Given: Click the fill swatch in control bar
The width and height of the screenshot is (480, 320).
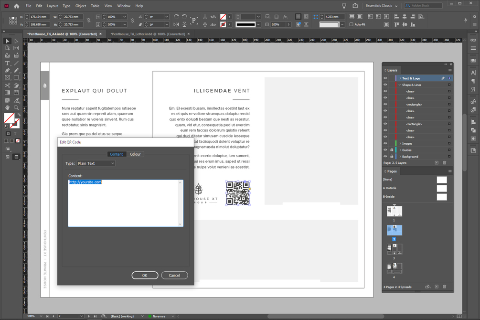Looking at the screenshot, I should tap(223, 17).
